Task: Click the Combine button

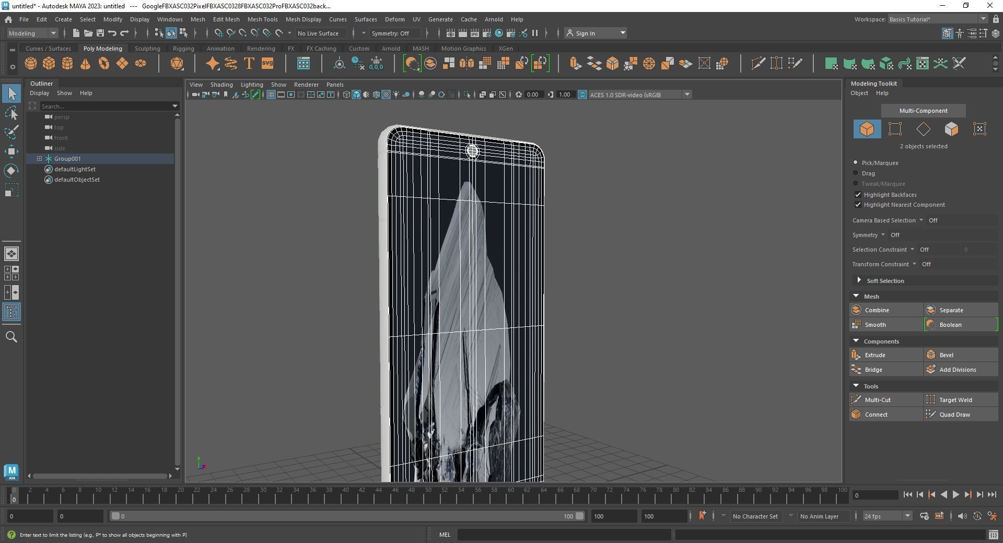Action: pyautogui.click(x=886, y=310)
